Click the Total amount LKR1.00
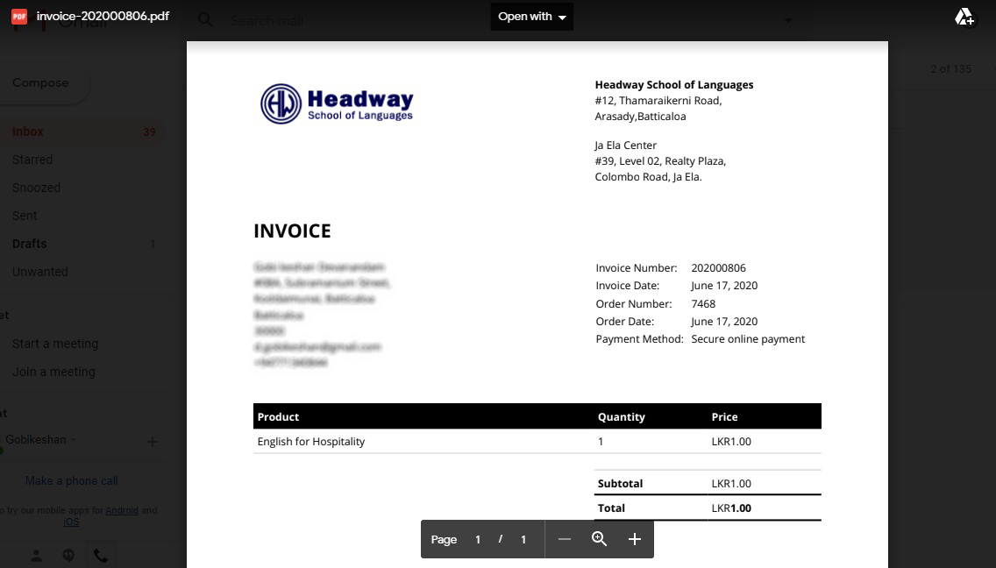This screenshot has height=568, width=996. point(731,508)
